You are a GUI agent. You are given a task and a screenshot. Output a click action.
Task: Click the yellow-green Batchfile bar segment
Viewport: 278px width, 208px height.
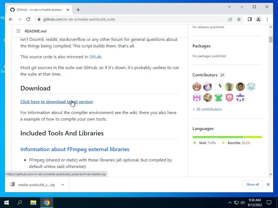tap(253, 137)
